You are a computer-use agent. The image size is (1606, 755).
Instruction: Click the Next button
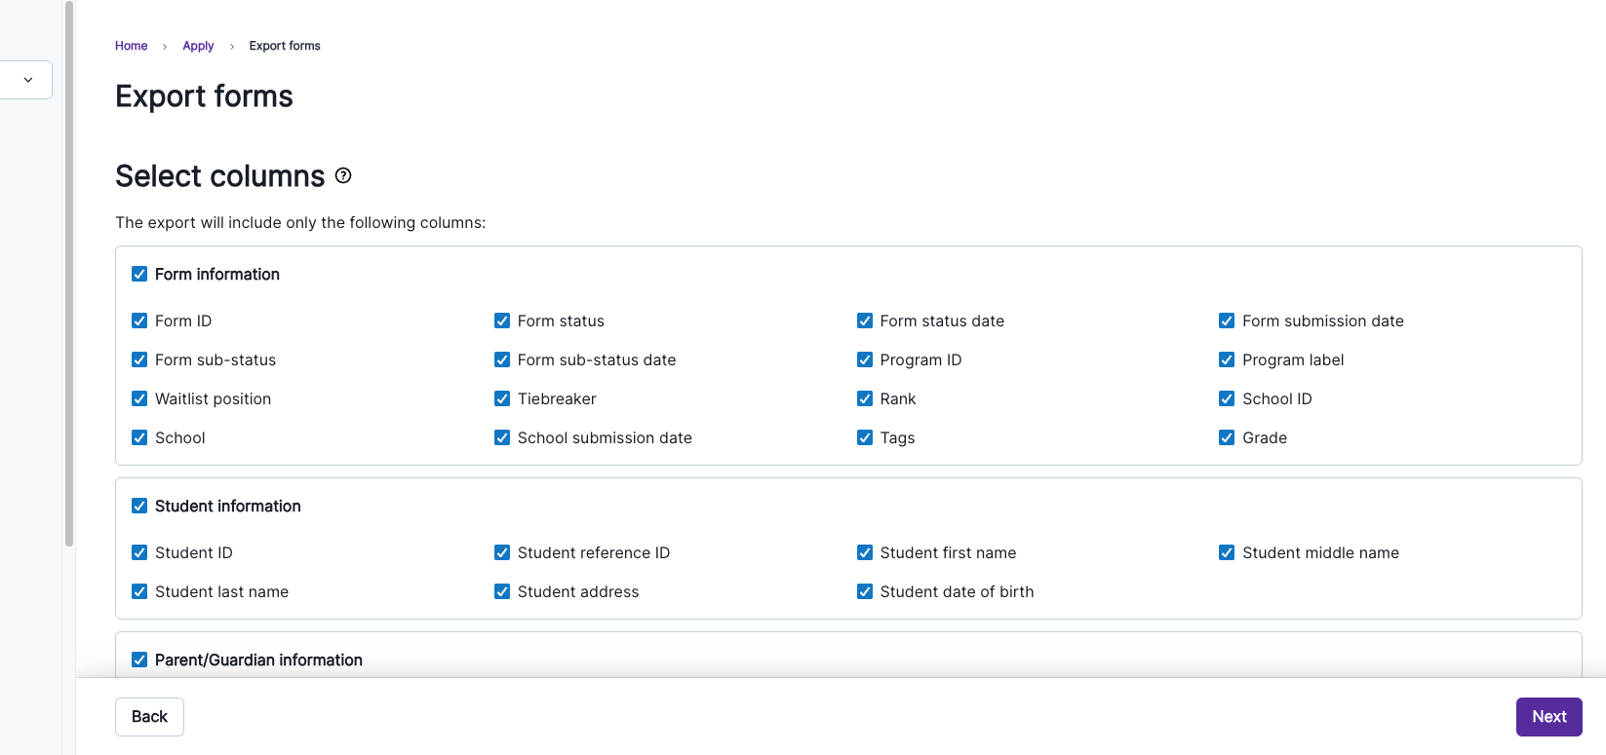[x=1548, y=717]
